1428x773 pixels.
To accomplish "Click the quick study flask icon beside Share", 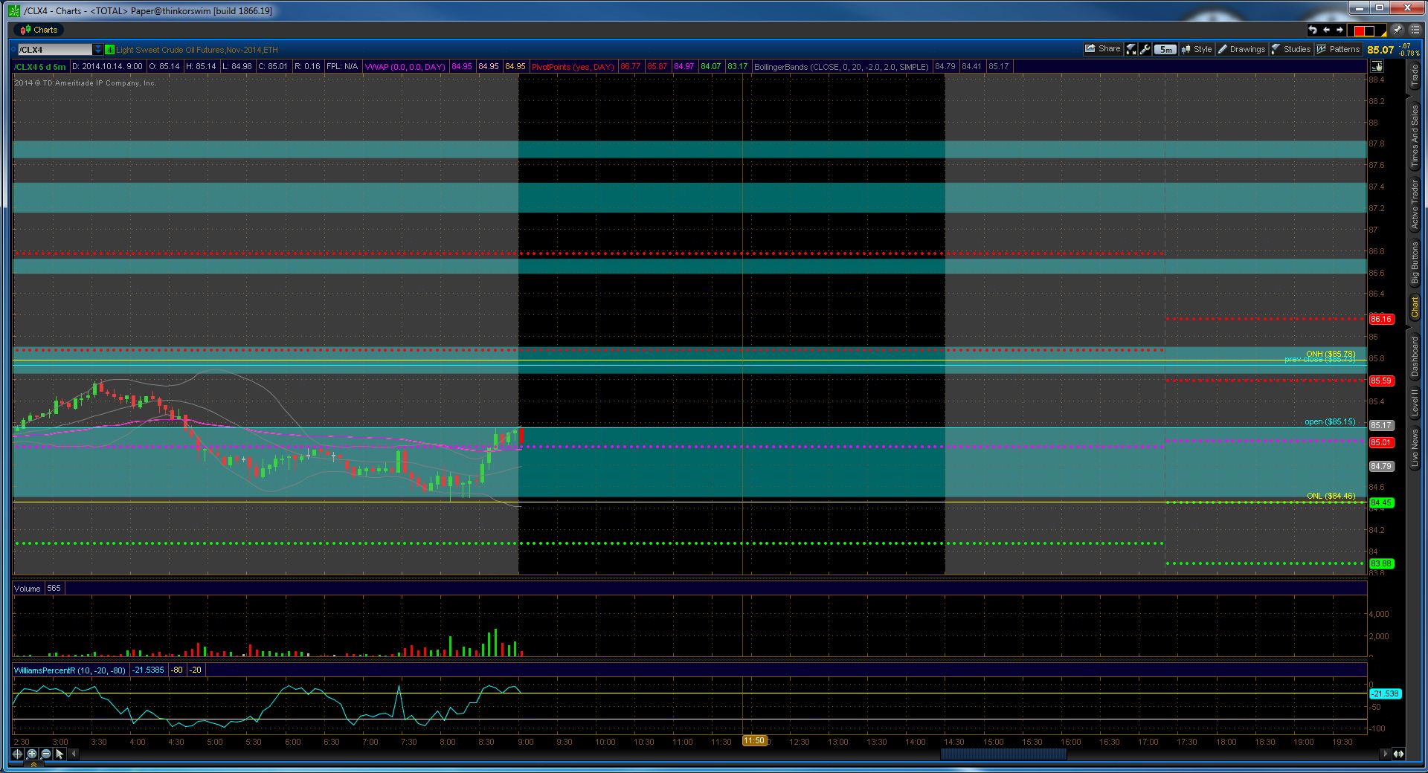I will [x=1131, y=49].
